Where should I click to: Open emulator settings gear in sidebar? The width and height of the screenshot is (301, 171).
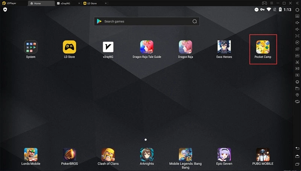[x=297, y=9]
